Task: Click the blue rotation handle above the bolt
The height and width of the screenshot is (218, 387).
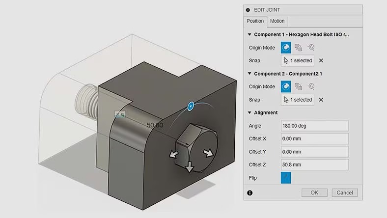Action: [x=190, y=105]
